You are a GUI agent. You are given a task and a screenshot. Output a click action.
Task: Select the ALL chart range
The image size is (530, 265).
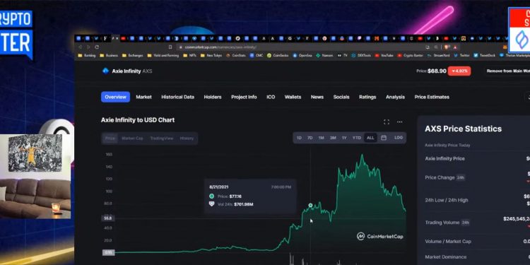pyautogui.click(x=370, y=138)
